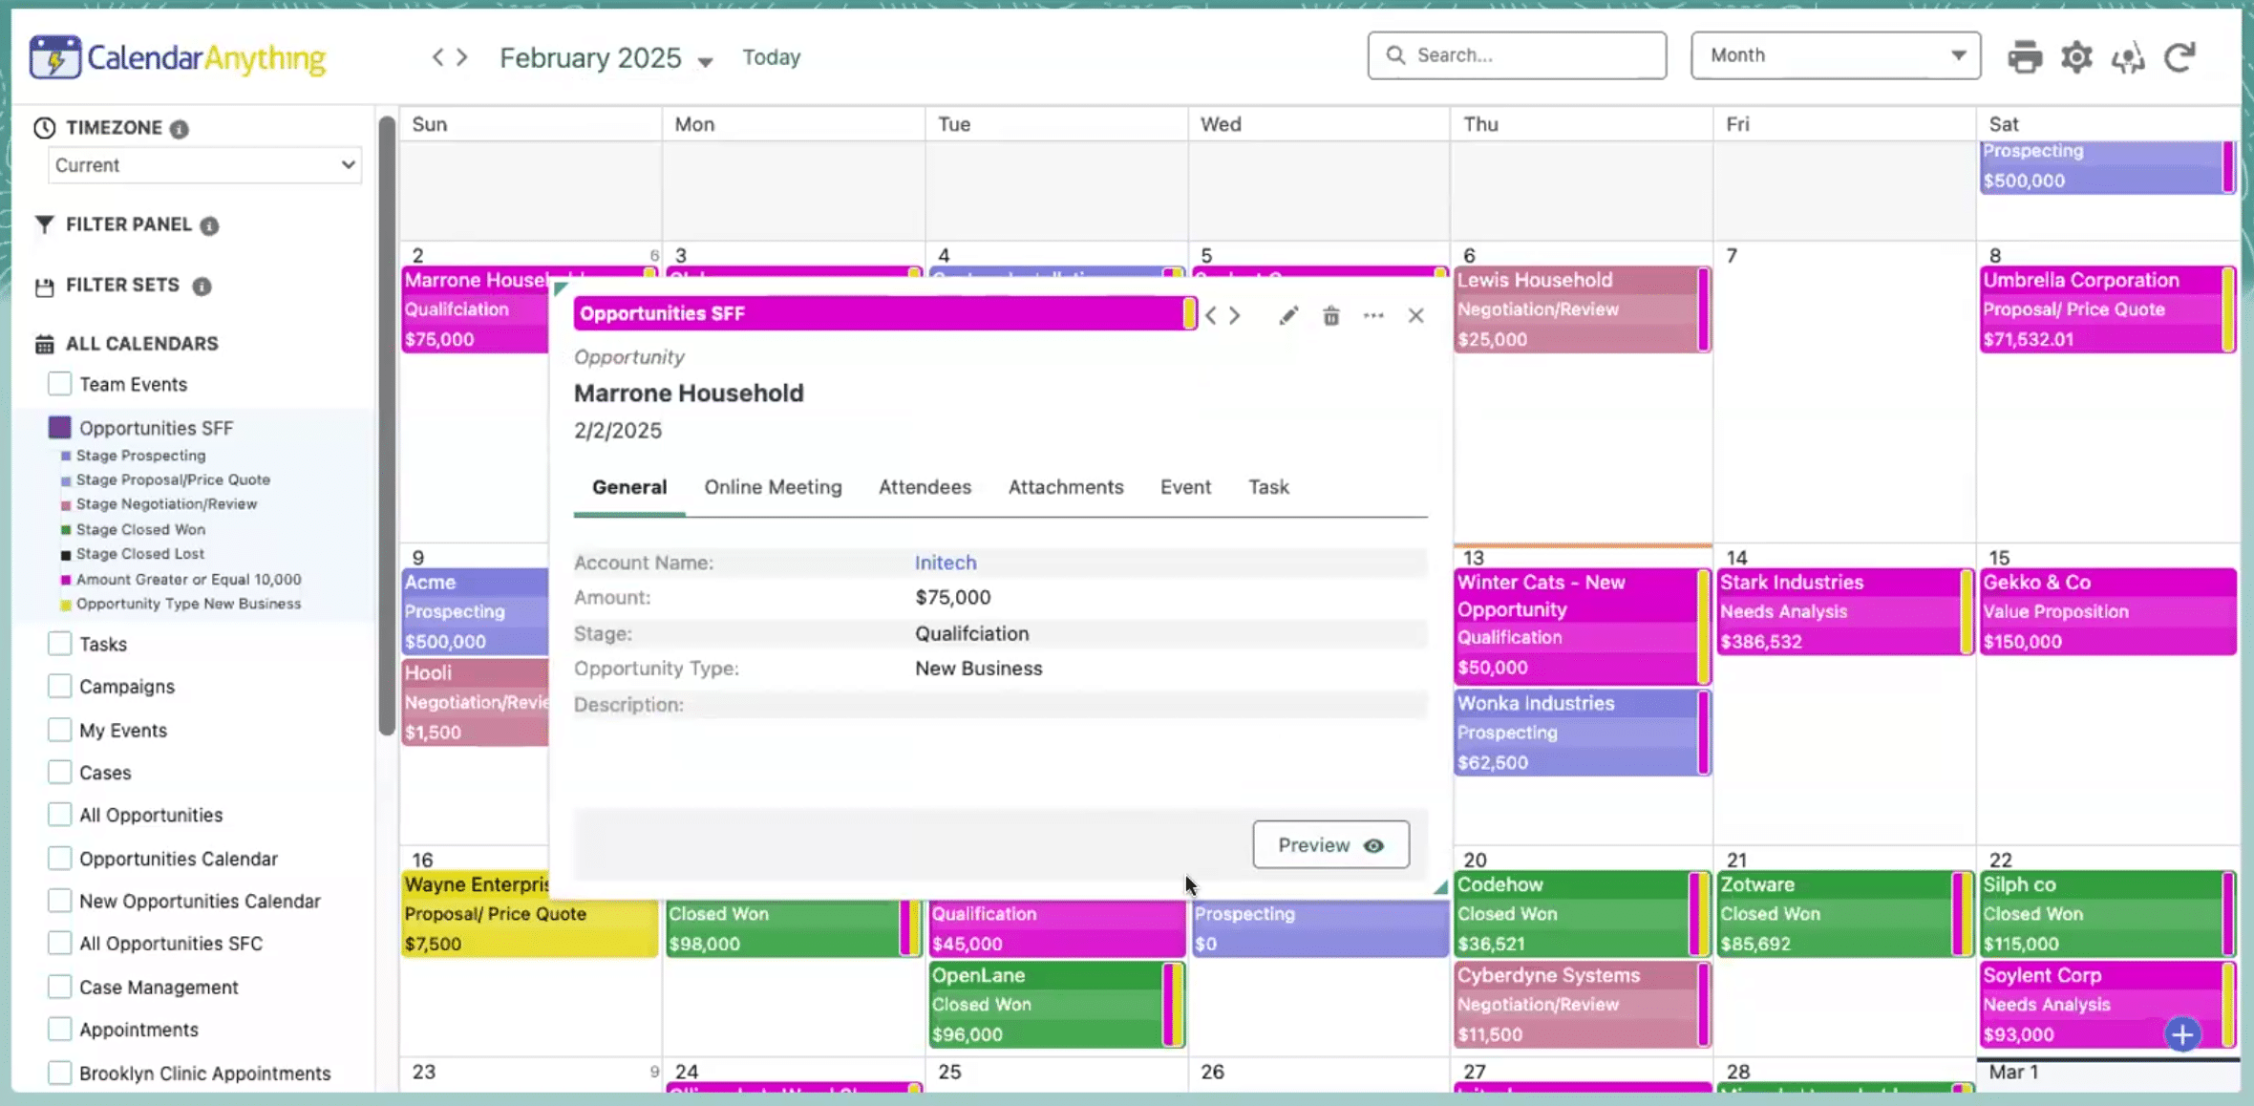Refresh the calendar

point(2180,57)
